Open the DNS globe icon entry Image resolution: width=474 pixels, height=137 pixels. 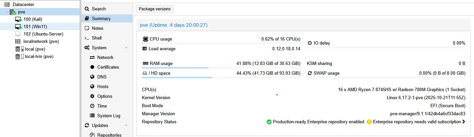pyautogui.click(x=92, y=77)
